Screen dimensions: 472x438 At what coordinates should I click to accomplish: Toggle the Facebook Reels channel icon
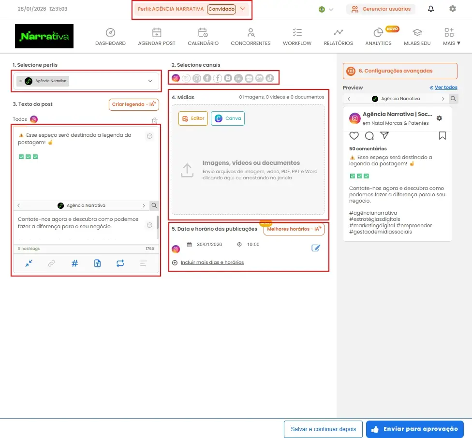228,78
